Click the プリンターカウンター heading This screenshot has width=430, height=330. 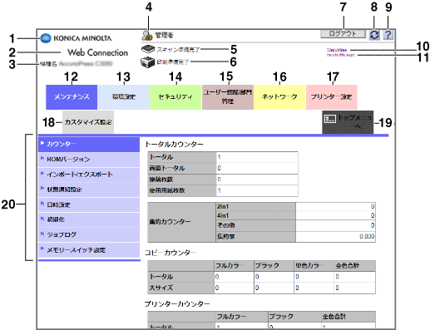[x=177, y=304]
